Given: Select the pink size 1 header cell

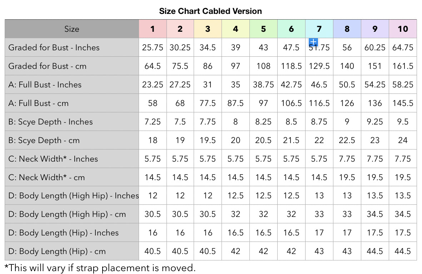Looking at the screenshot, I should coord(153,29).
